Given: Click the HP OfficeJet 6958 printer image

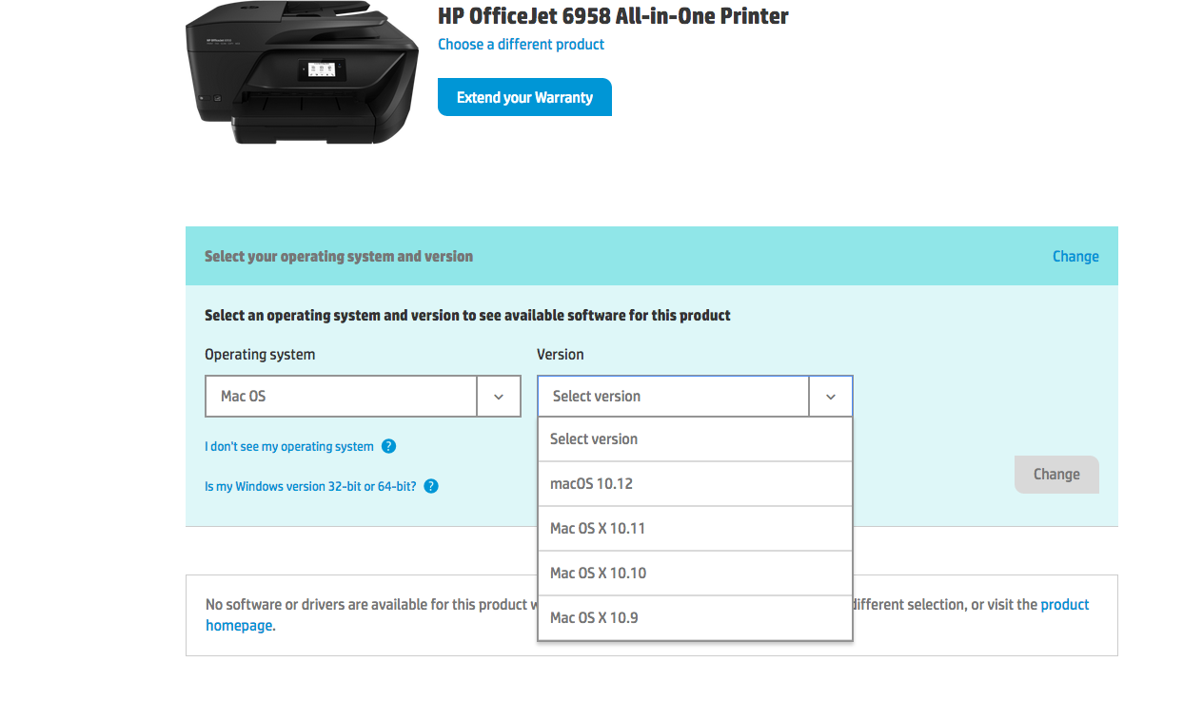Looking at the screenshot, I should (302, 72).
